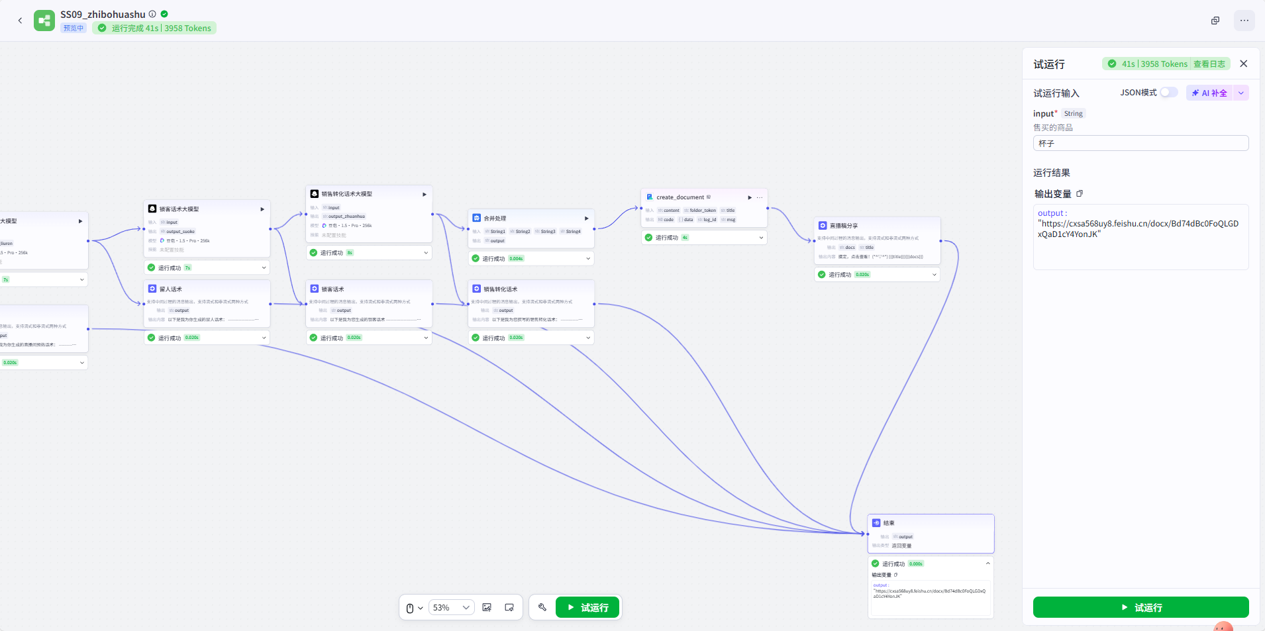
Task: Open the create_document node's more menu
Action: coord(760,197)
